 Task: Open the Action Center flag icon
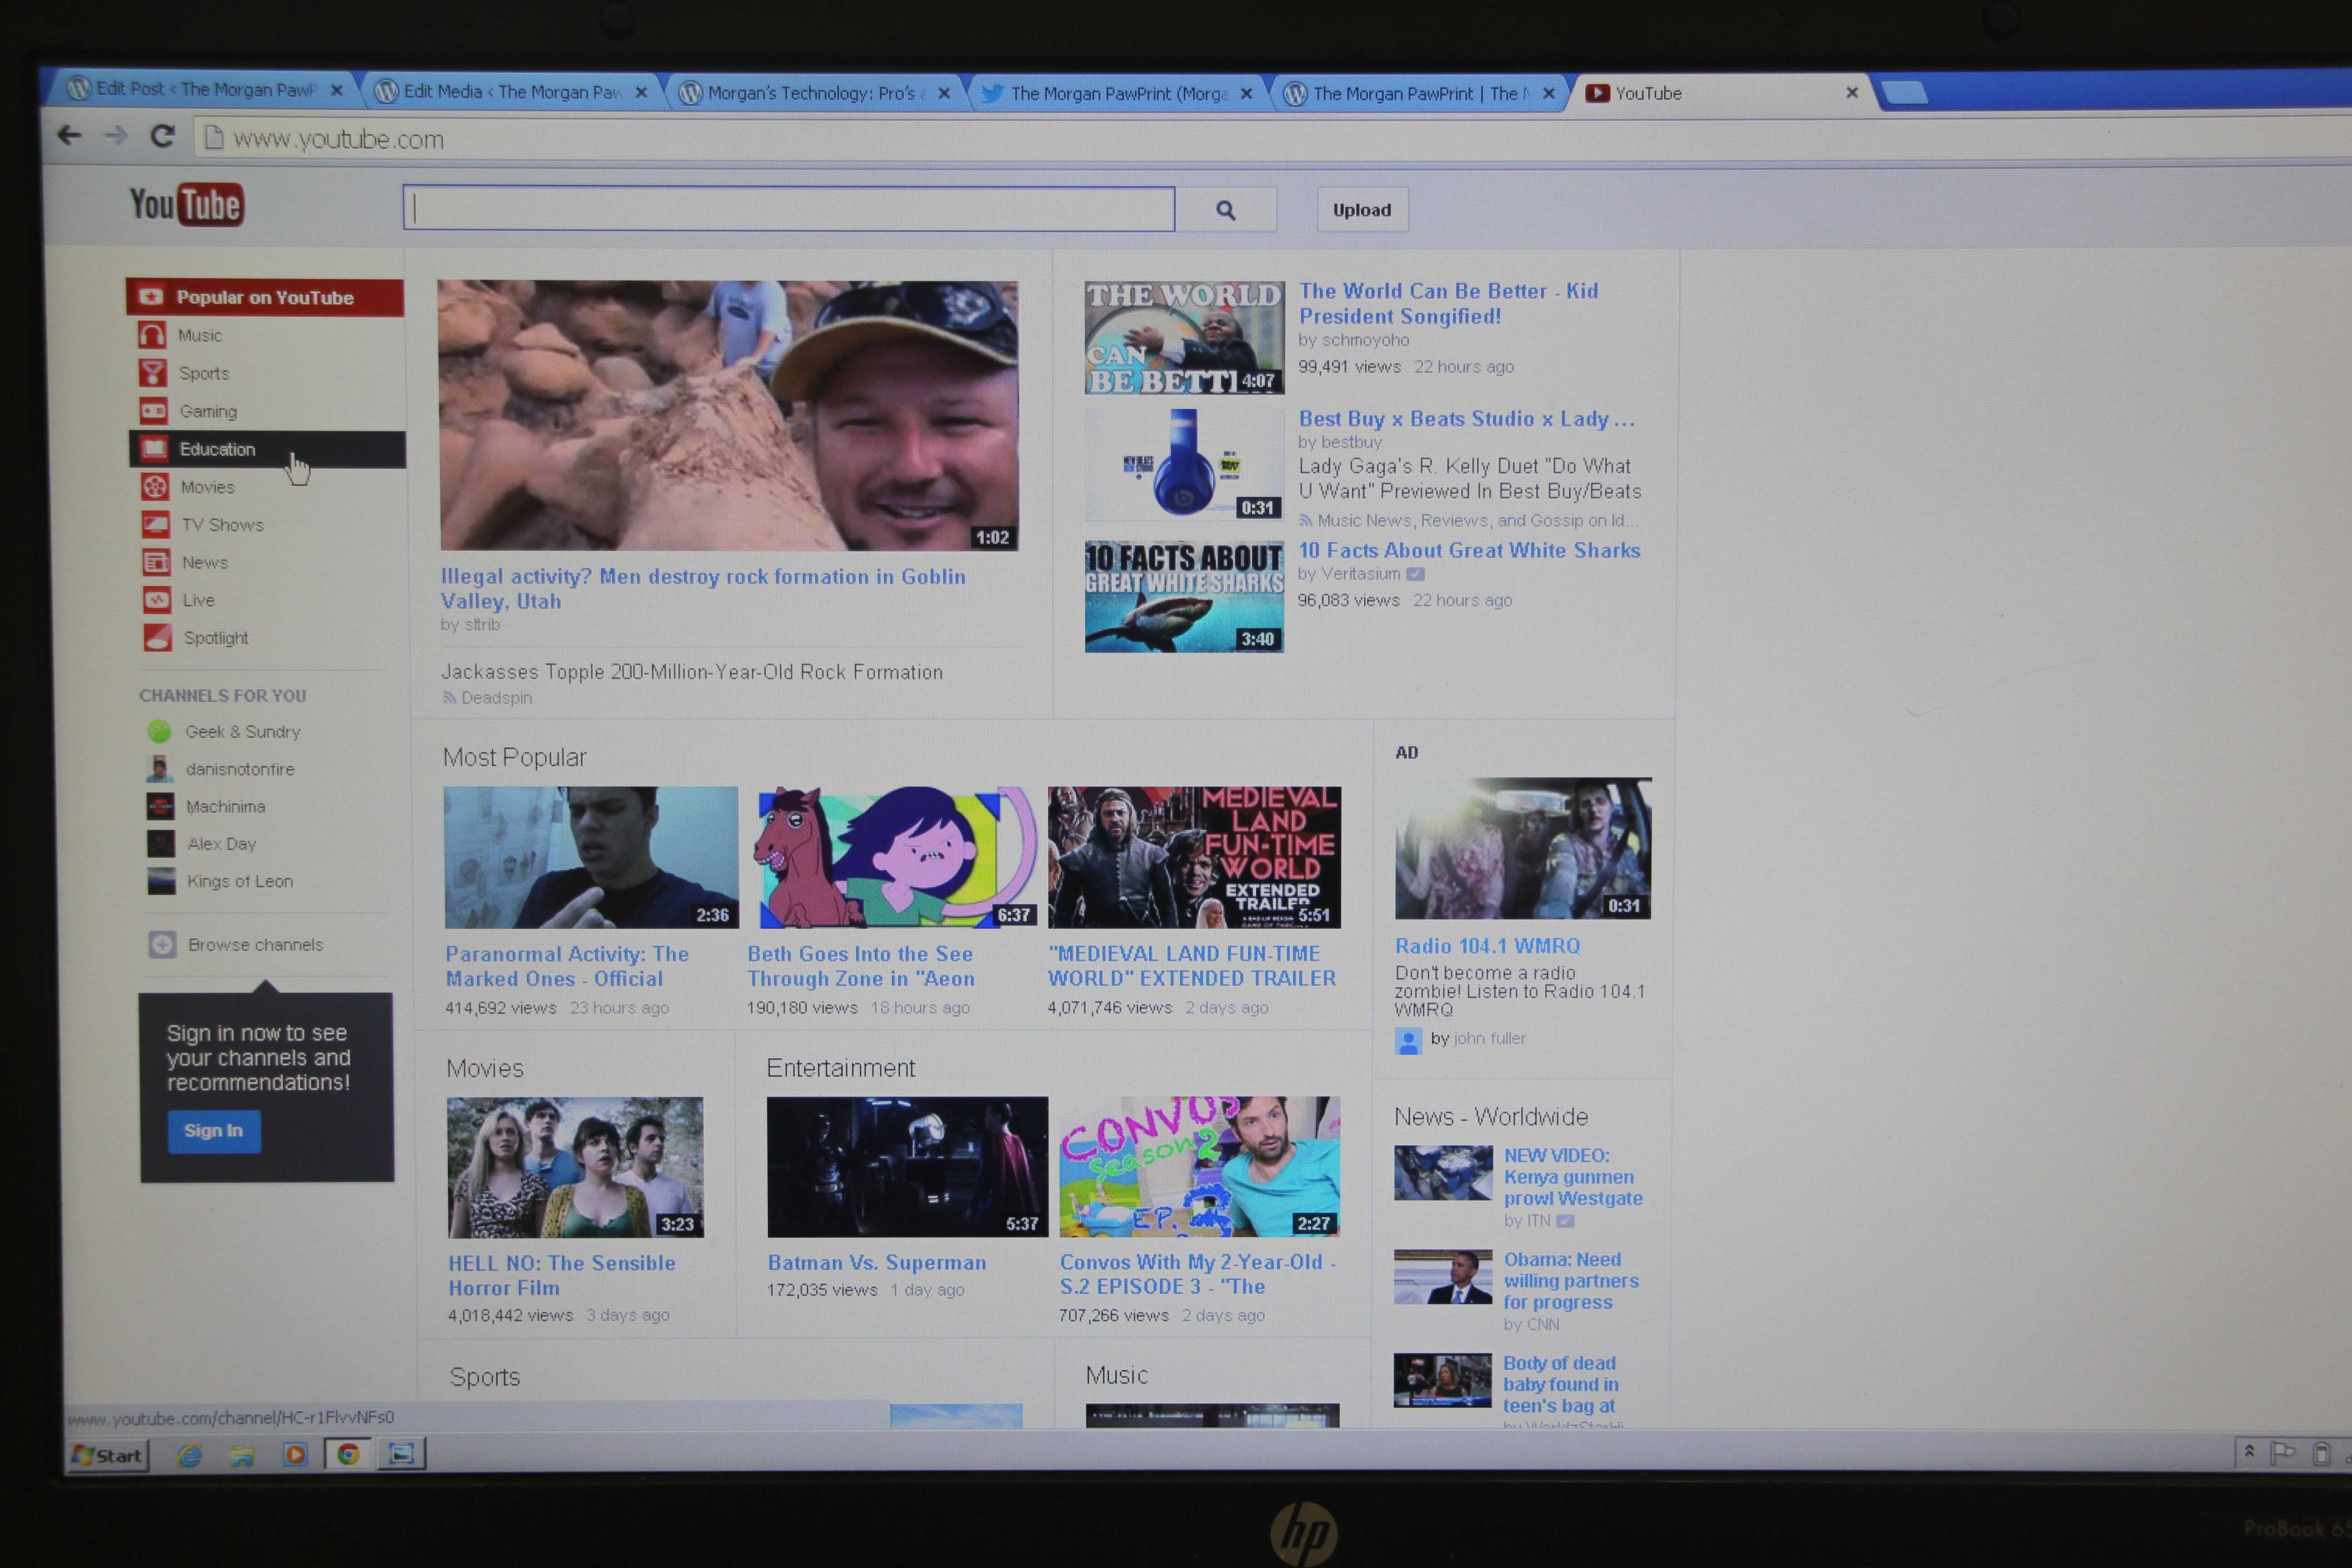[2283, 1453]
